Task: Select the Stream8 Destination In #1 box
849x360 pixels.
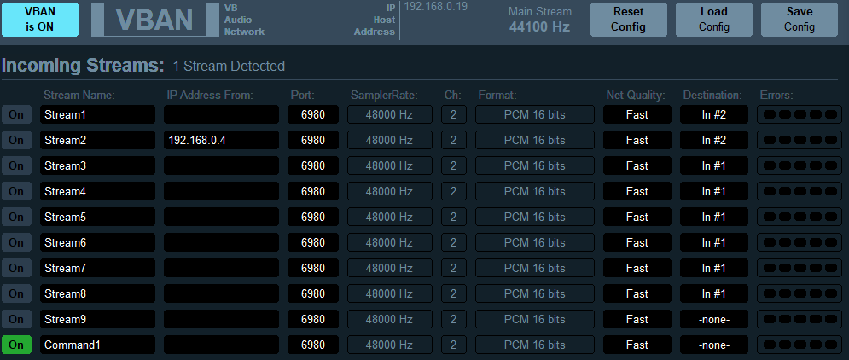Action: 713,293
